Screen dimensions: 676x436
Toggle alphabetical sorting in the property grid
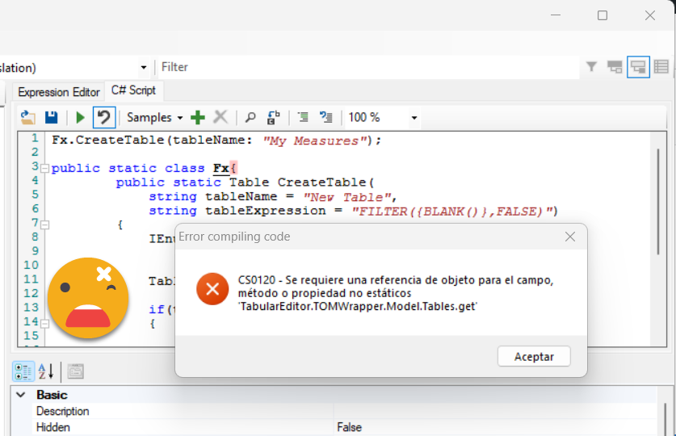pos(46,371)
